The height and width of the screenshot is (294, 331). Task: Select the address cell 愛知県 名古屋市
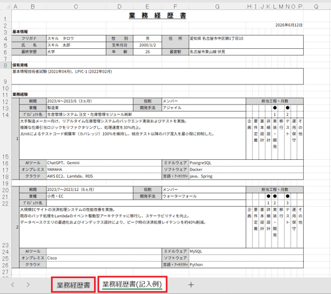click(246, 42)
